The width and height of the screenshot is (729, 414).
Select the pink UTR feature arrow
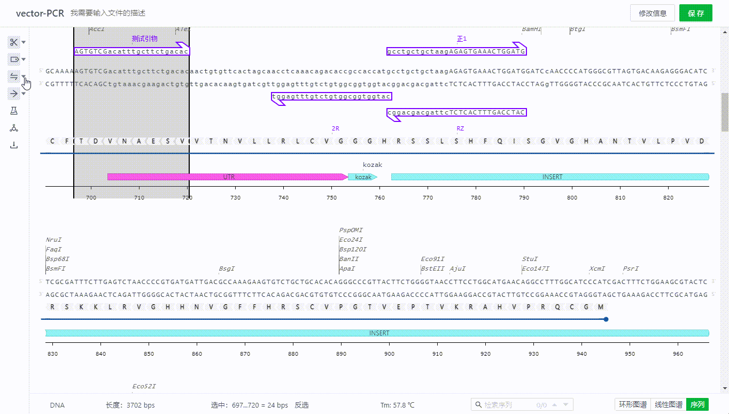tap(229, 177)
